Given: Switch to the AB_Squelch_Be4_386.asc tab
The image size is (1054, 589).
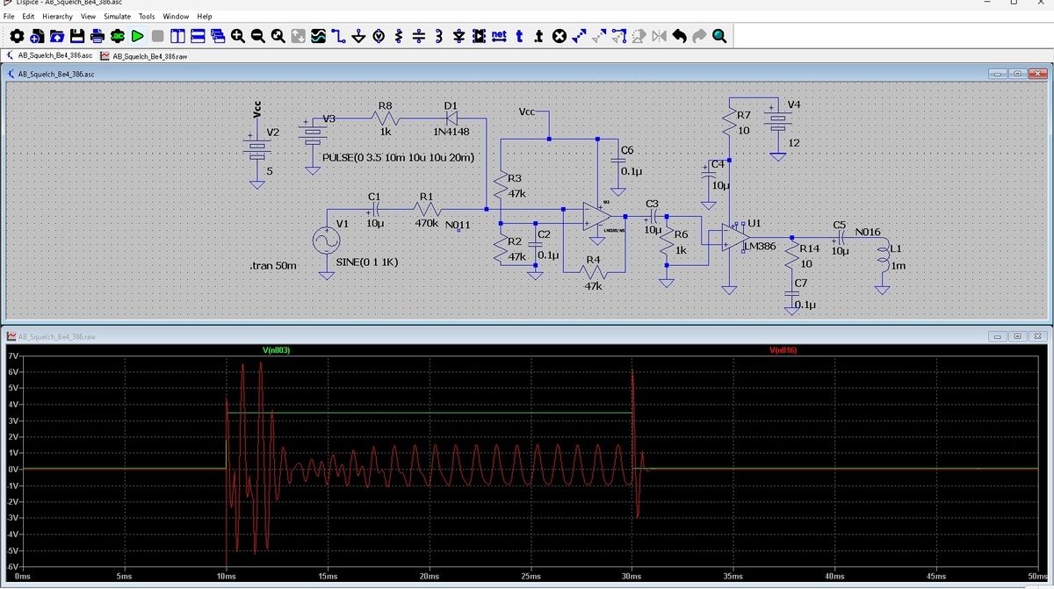Looking at the screenshot, I should (53, 54).
